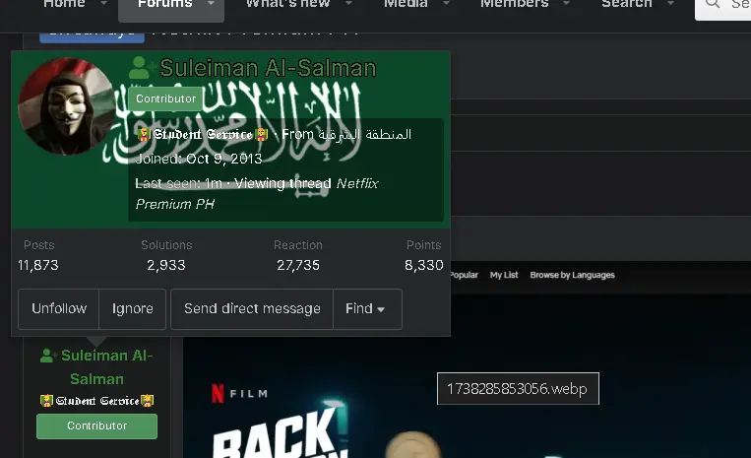Click the follow-status icon beside popup username
The width and height of the screenshot is (751, 458).
[141, 68]
